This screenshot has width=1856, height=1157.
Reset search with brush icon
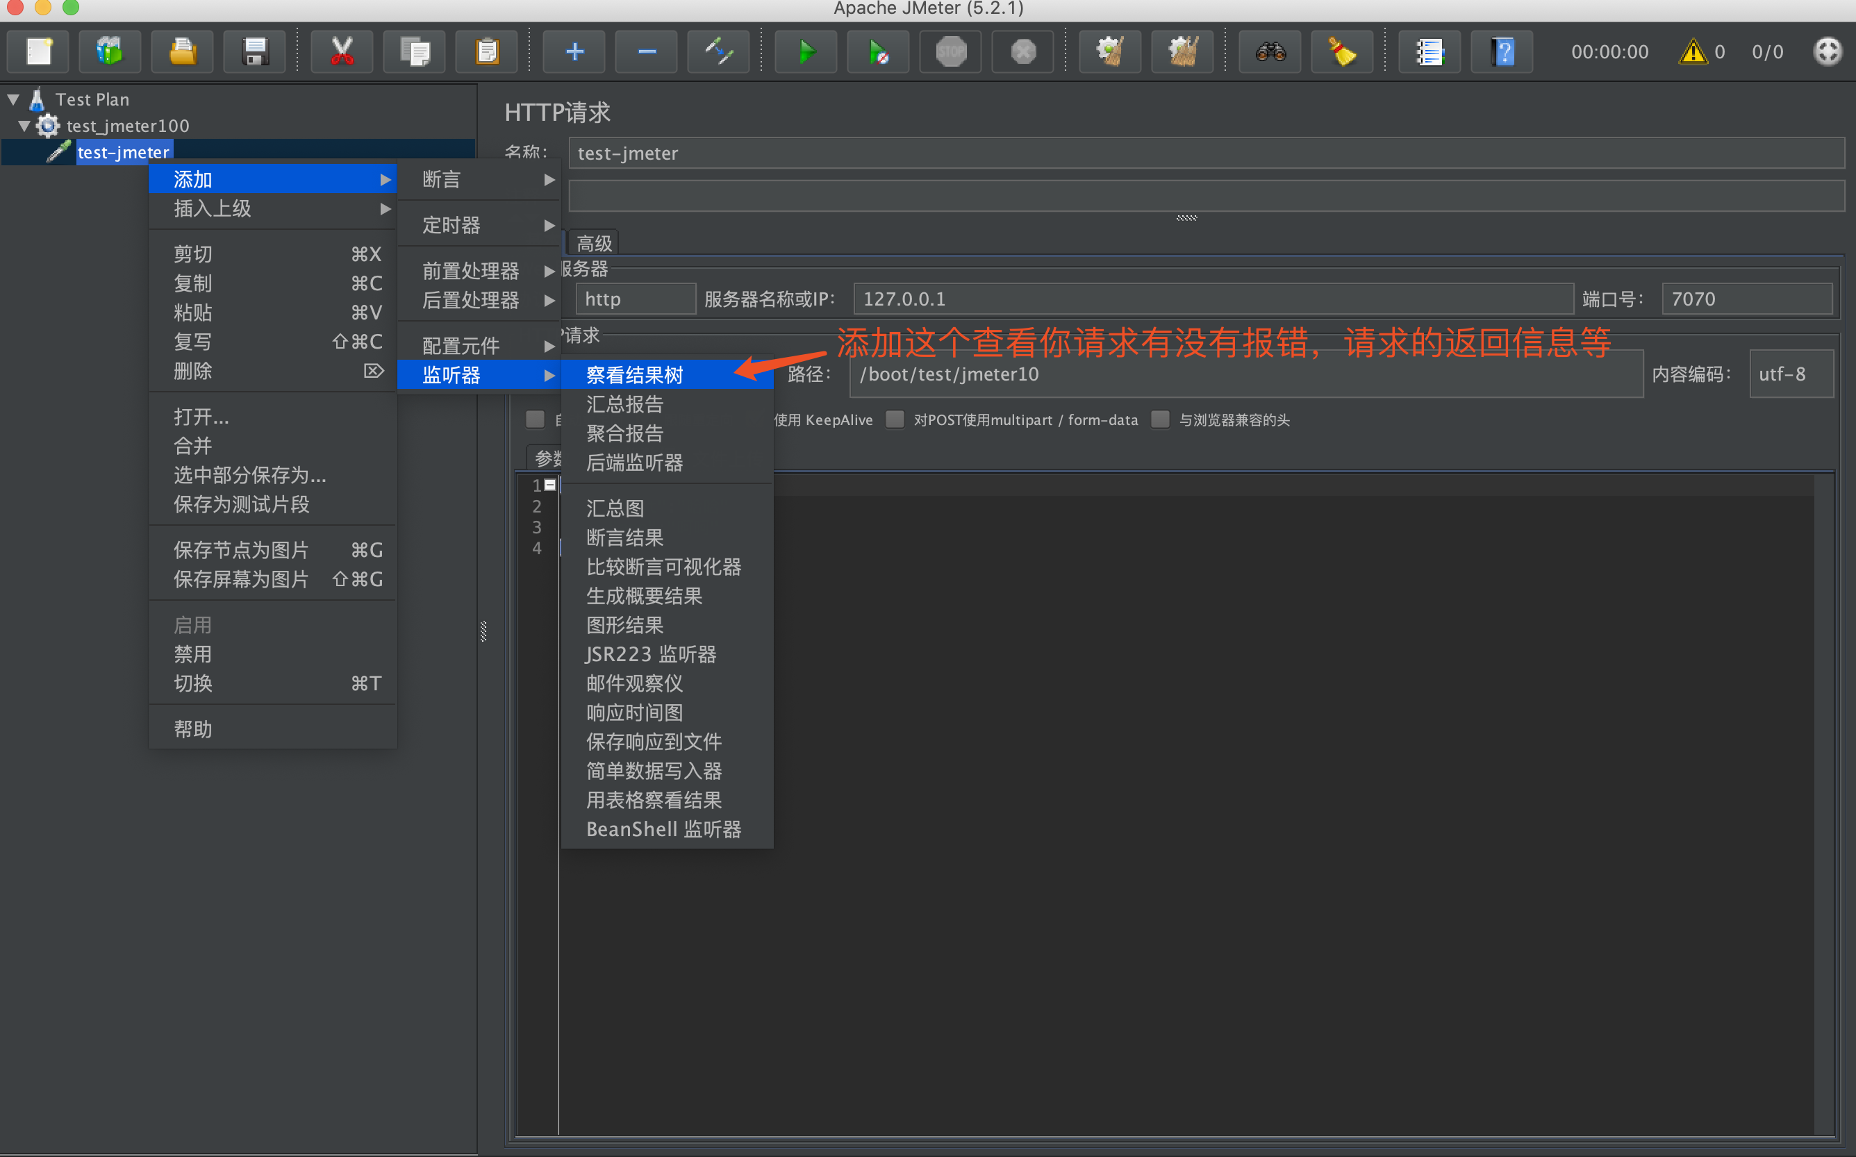(x=1343, y=52)
